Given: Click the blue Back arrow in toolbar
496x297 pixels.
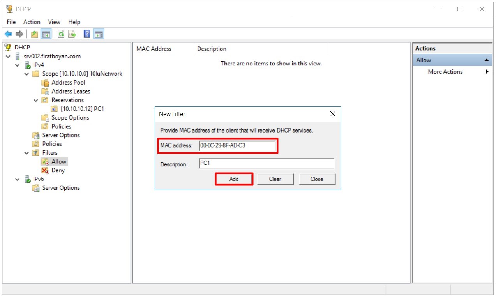Looking at the screenshot, I should pos(8,34).
